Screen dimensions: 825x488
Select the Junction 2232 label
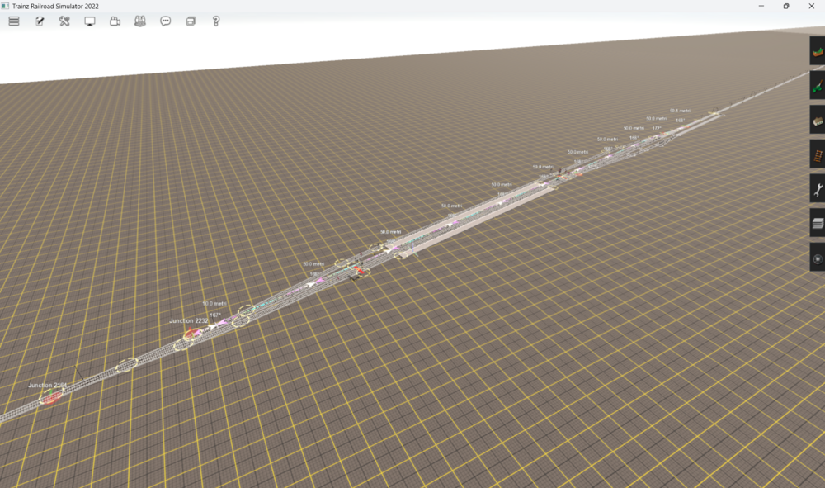point(189,320)
